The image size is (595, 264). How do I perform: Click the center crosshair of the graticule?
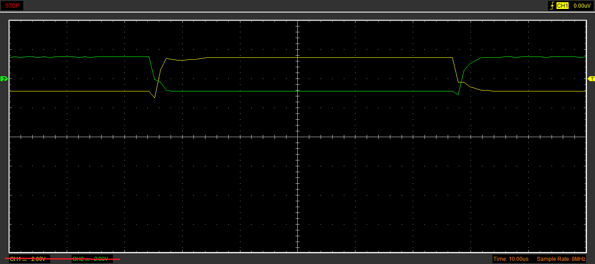point(297,137)
